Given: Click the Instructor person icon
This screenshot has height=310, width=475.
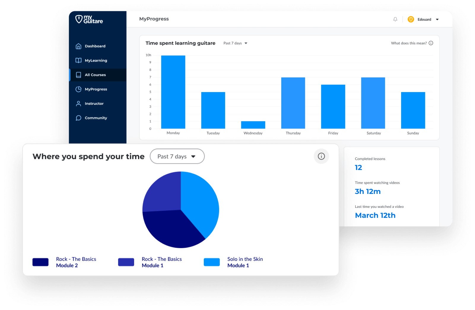Looking at the screenshot, I should [78, 104].
